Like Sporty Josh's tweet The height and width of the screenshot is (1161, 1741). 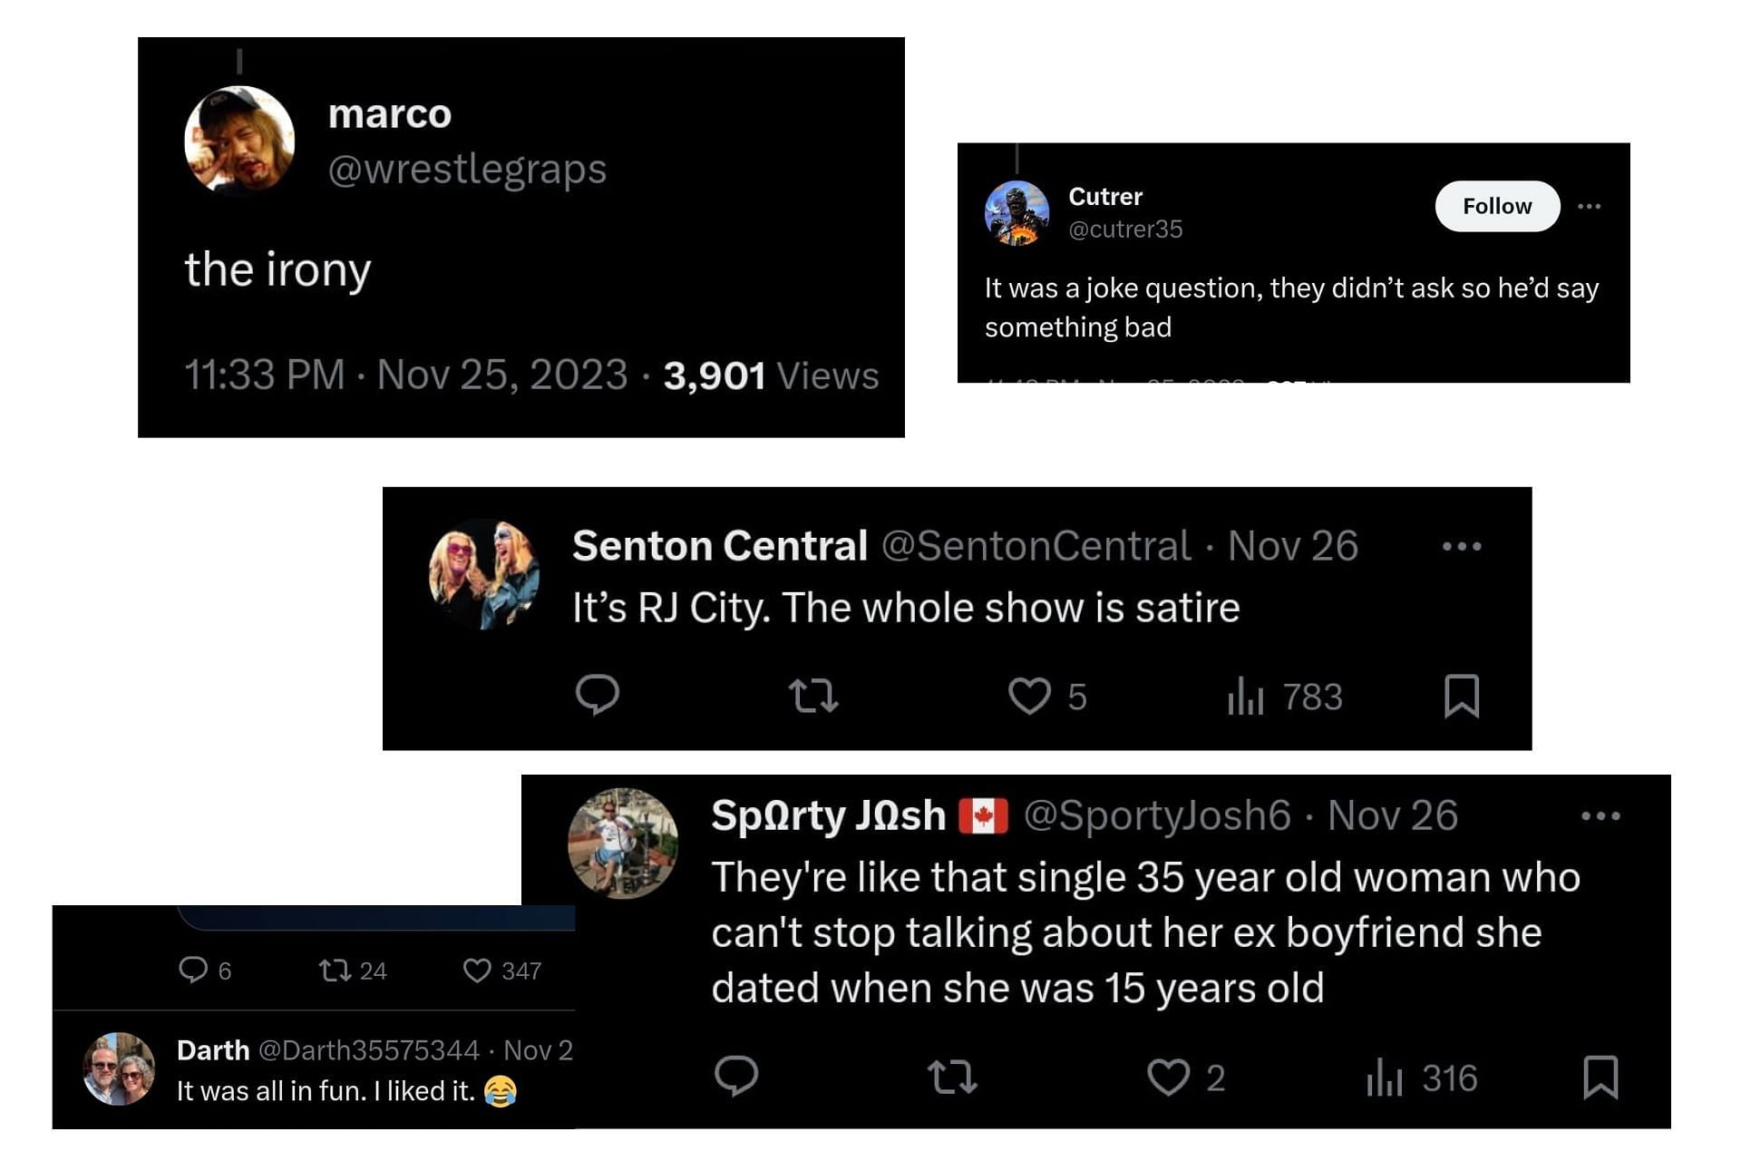(1168, 1077)
